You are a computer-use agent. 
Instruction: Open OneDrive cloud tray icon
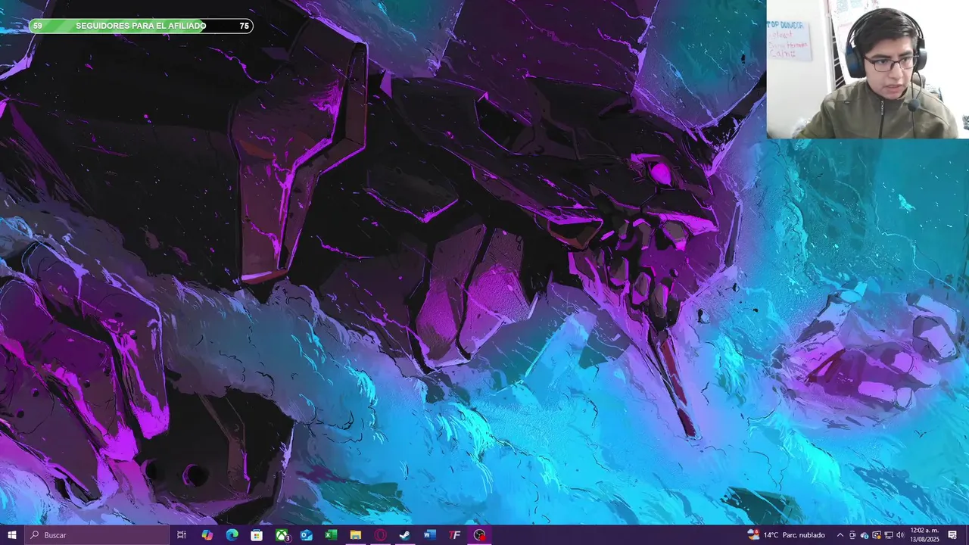(x=865, y=535)
